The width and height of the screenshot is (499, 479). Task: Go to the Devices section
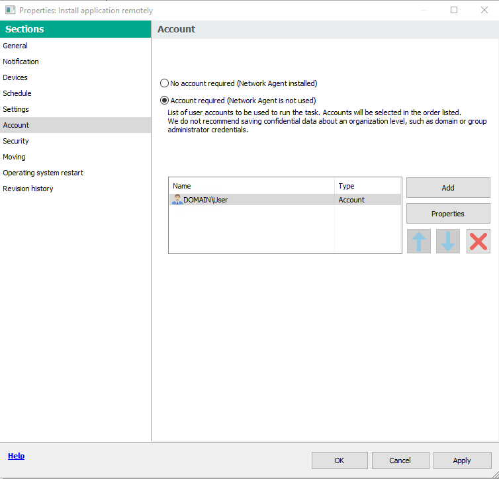click(x=75, y=77)
